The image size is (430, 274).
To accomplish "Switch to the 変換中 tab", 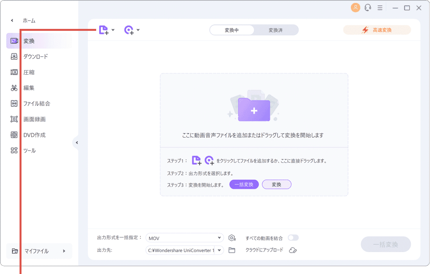I will (x=232, y=30).
